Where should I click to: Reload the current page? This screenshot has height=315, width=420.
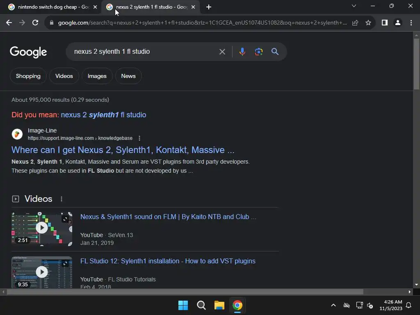[x=35, y=23]
